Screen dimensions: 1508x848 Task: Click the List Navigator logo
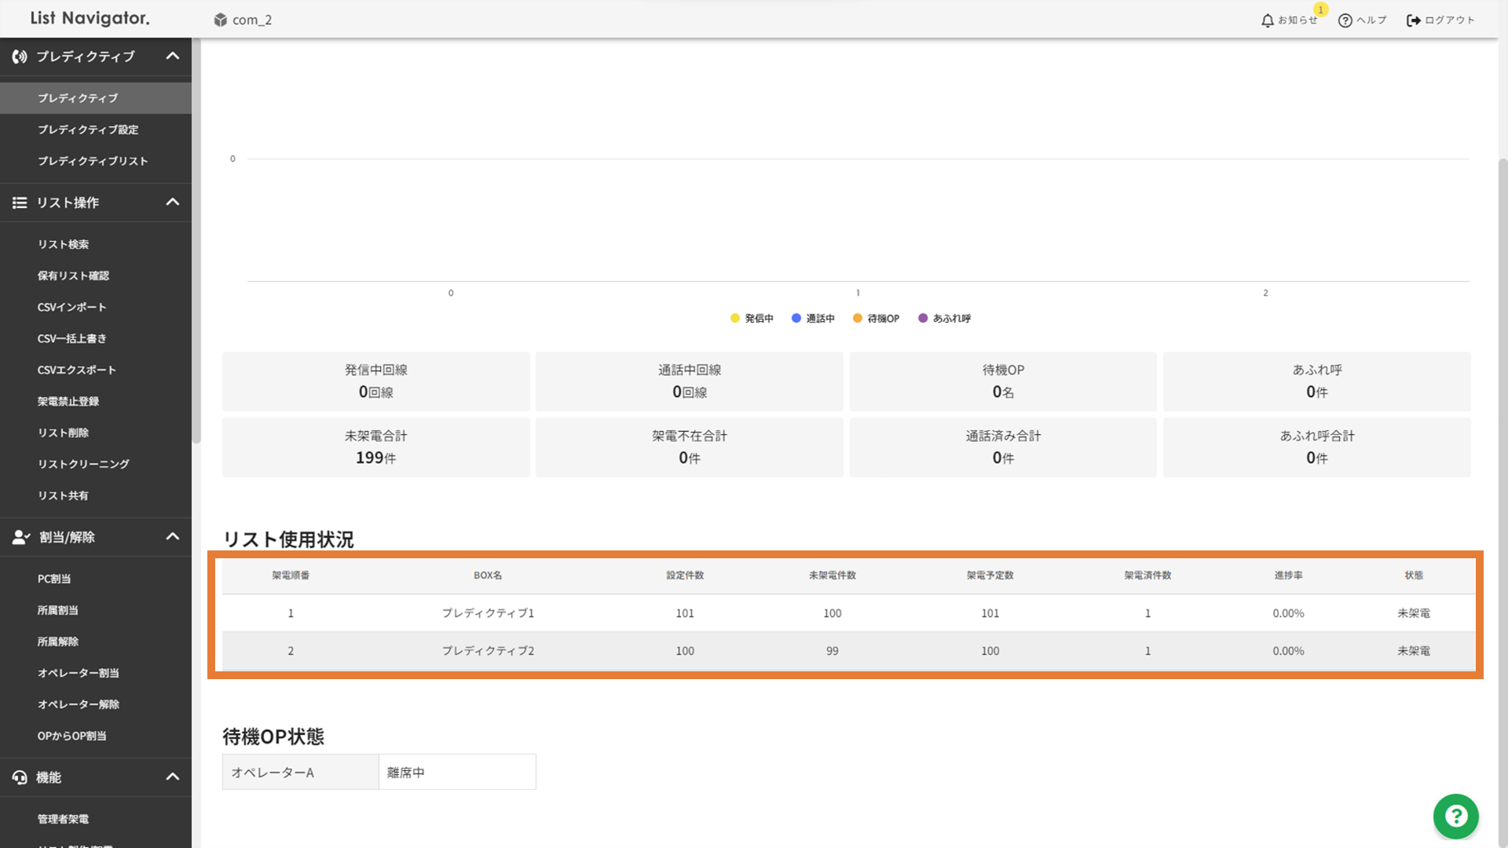90,18
